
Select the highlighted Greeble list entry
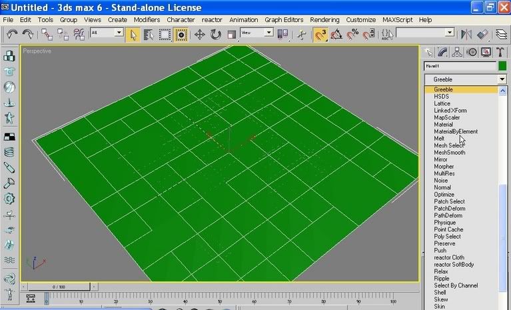[461, 89]
